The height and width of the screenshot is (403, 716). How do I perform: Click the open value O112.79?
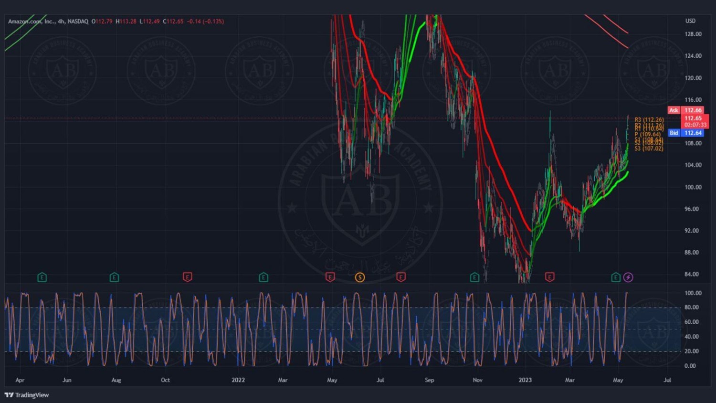[102, 21]
